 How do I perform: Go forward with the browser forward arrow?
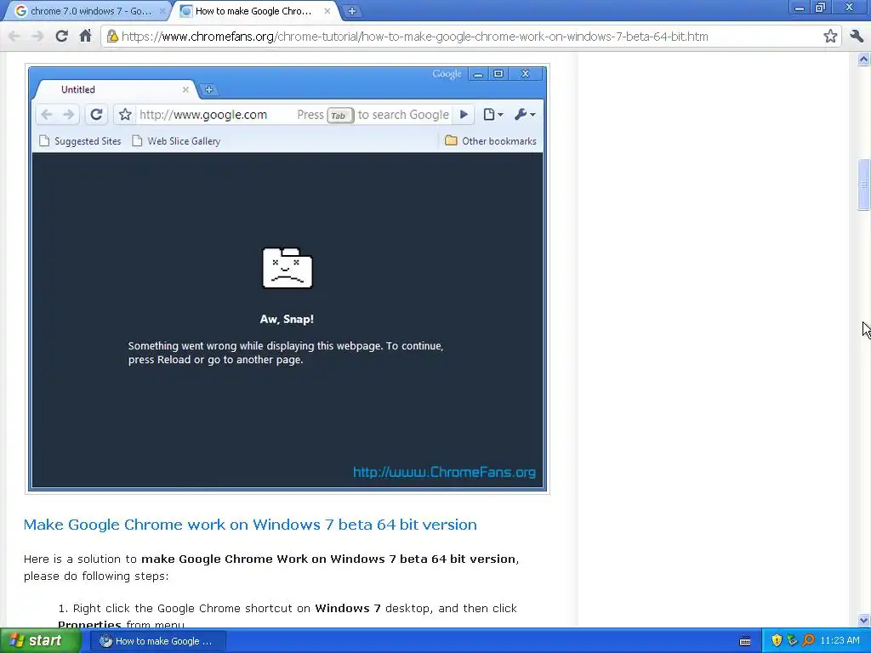(37, 37)
